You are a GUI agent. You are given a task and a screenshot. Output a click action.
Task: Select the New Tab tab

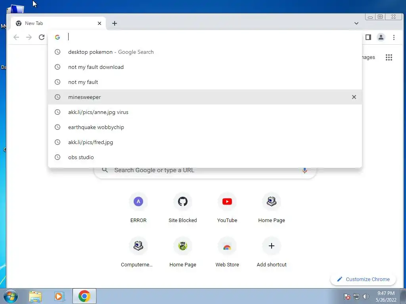[58, 23]
